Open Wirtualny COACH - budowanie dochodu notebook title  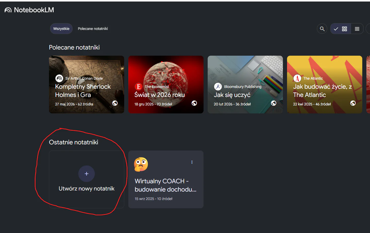pos(165,185)
